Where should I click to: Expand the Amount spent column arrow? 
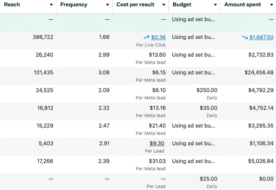point(271,5)
